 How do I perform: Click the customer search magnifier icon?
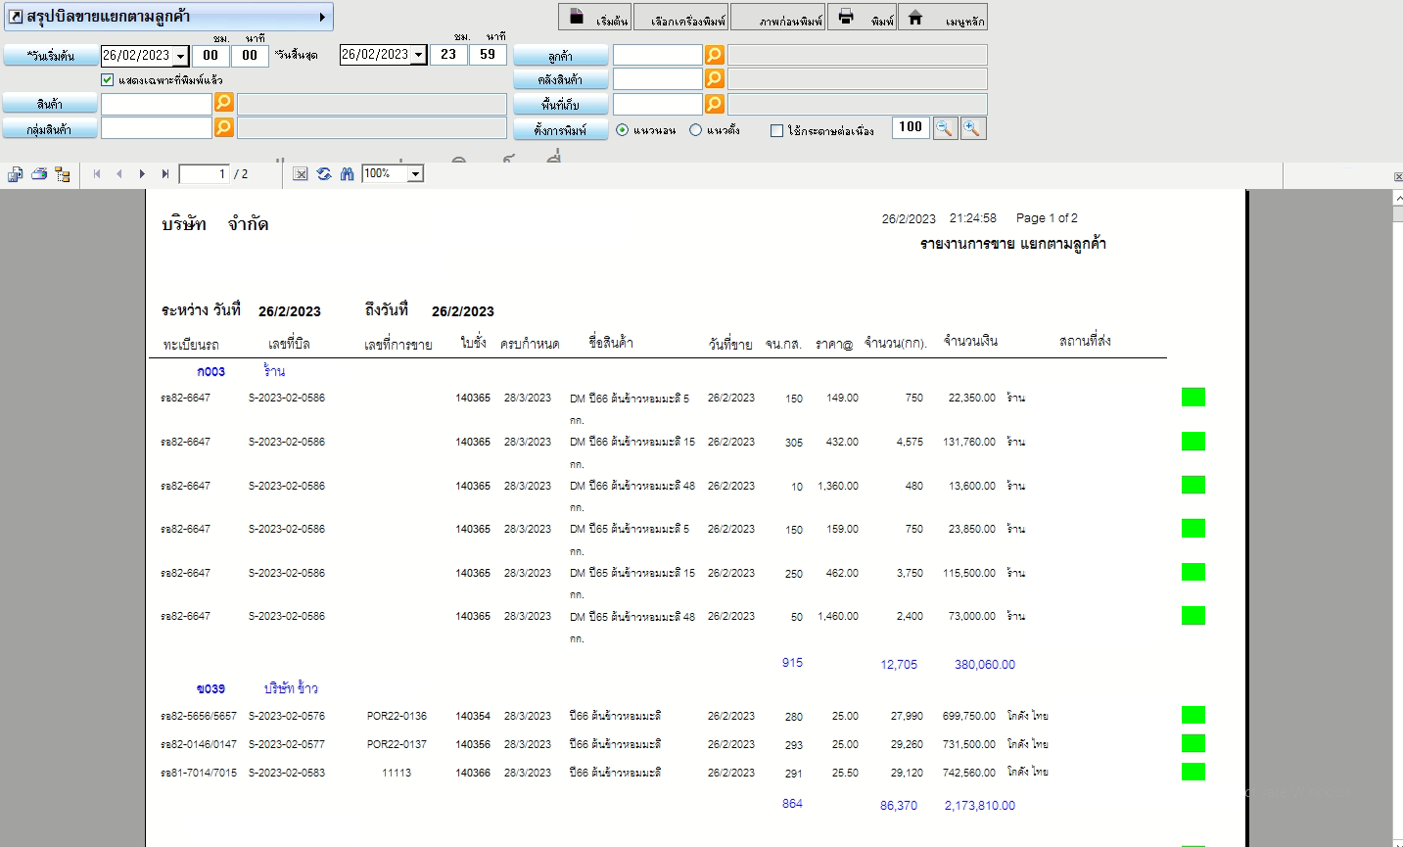tap(715, 55)
